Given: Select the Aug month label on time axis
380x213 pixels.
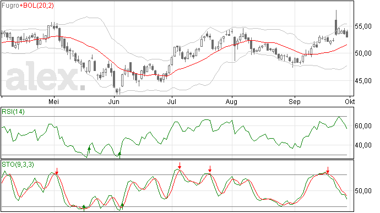Looking at the screenshot, I should click(x=231, y=102).
